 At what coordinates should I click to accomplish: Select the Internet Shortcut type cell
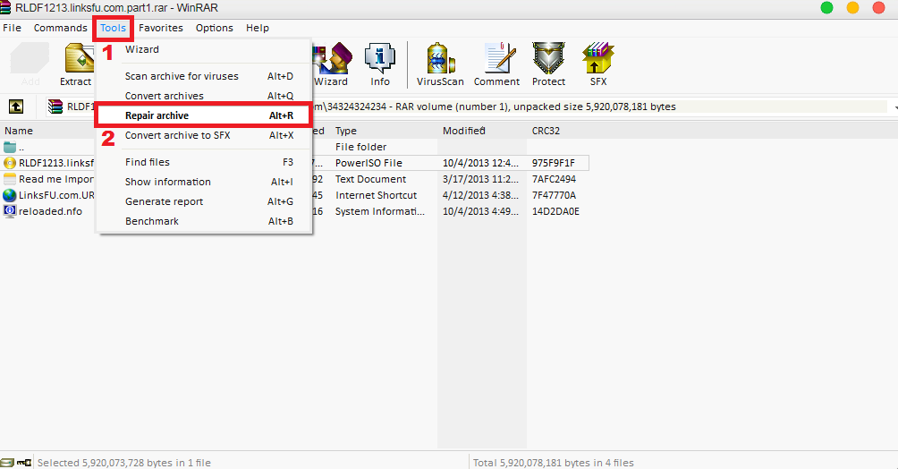[377, 195]
